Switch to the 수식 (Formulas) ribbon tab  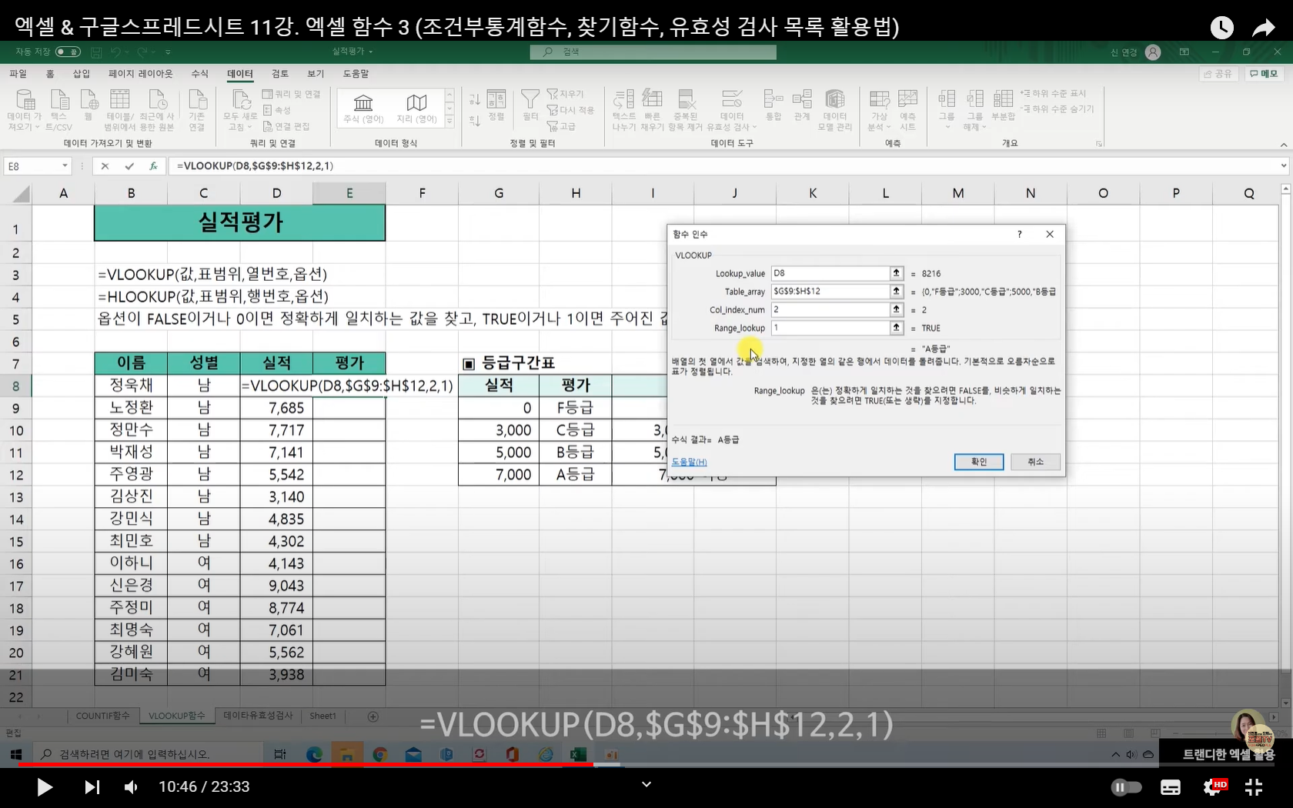[x=200, y=74]
